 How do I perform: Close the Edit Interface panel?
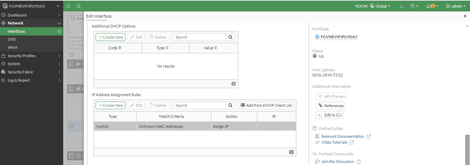click(x=465, y=16)
